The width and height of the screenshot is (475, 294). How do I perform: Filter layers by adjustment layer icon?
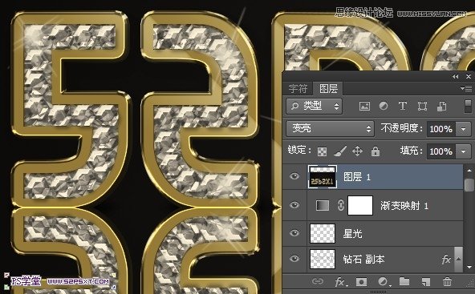[384, 107]
